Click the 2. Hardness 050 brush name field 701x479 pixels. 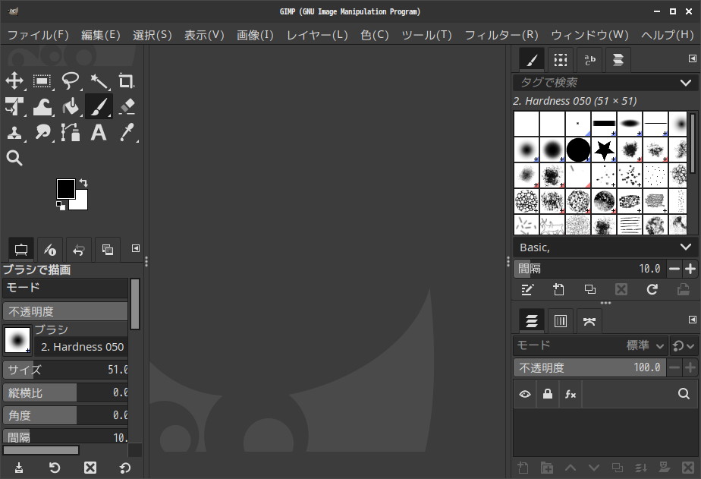[82, 347]
